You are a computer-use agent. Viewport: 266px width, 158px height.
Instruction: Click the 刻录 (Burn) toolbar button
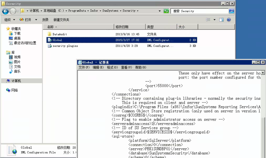pyautogui.click(x=45, y=20)
